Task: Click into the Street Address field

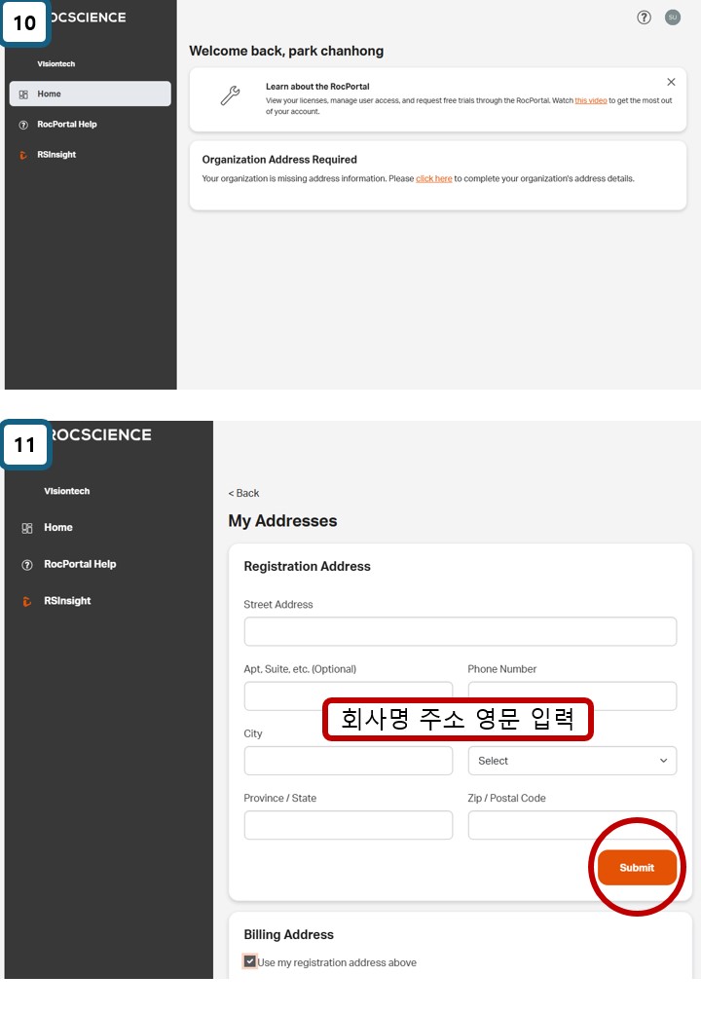Action: coord(460,631)
